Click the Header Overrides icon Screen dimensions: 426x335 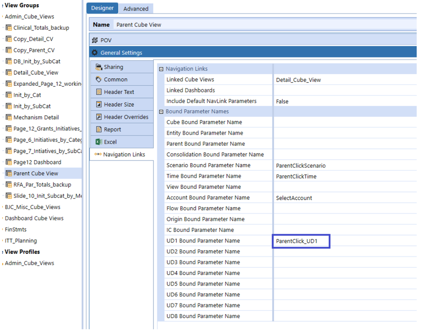pyautogui.click(x=99, y=117)
